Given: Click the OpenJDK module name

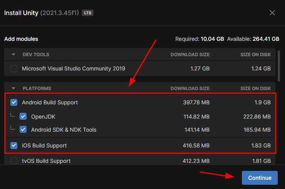Looking at the screenshot, I should (46, 116).
